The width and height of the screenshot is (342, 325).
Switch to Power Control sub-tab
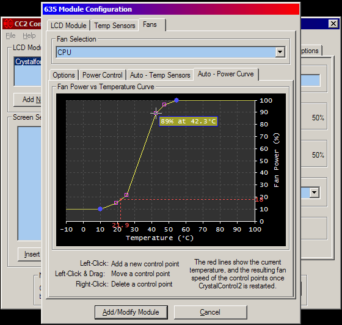(103, 75)
